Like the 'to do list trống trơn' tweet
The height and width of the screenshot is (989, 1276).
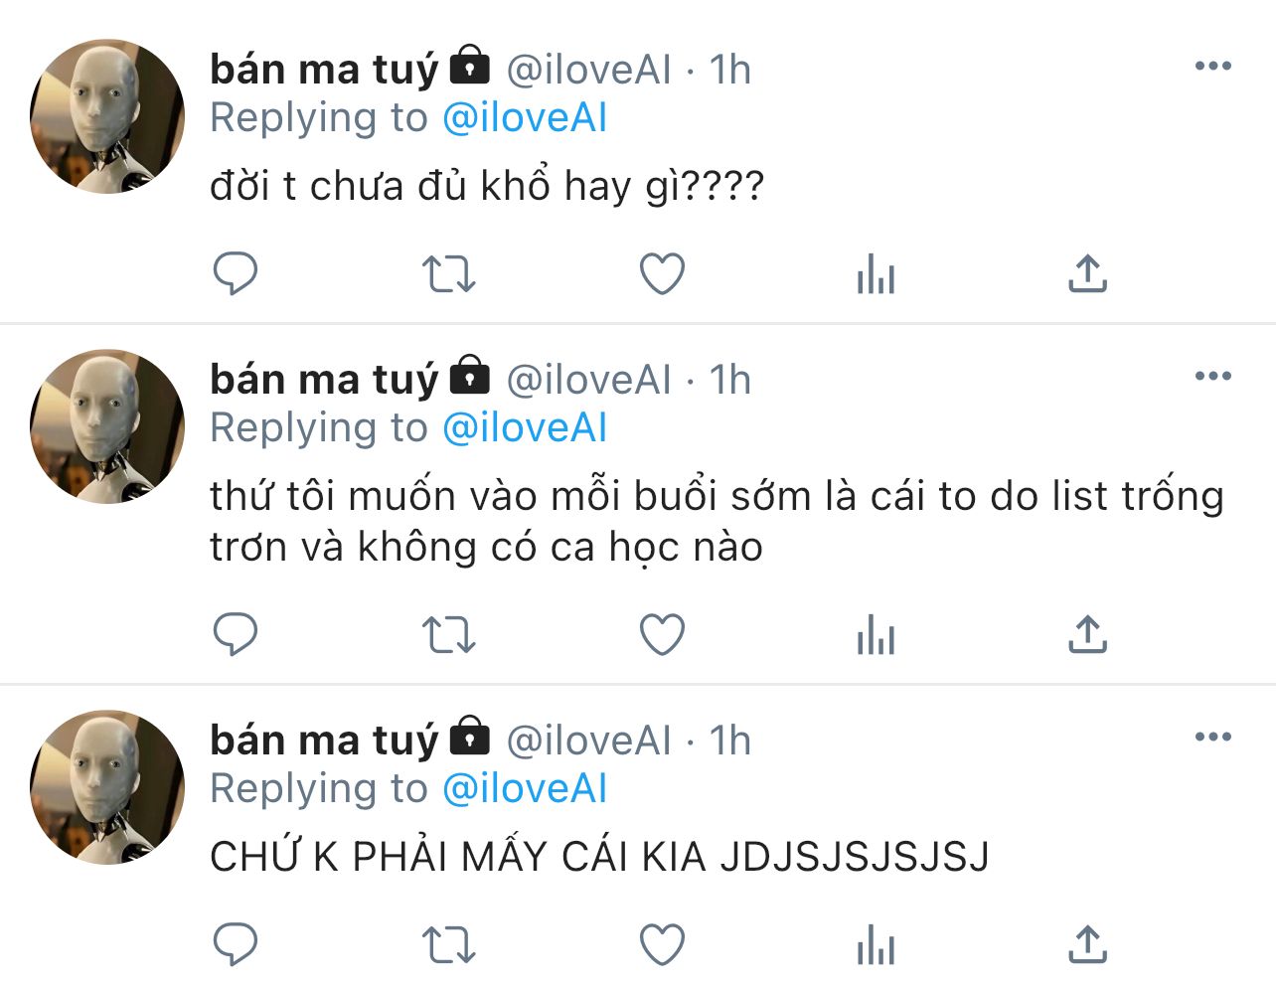tap(662, 634)
